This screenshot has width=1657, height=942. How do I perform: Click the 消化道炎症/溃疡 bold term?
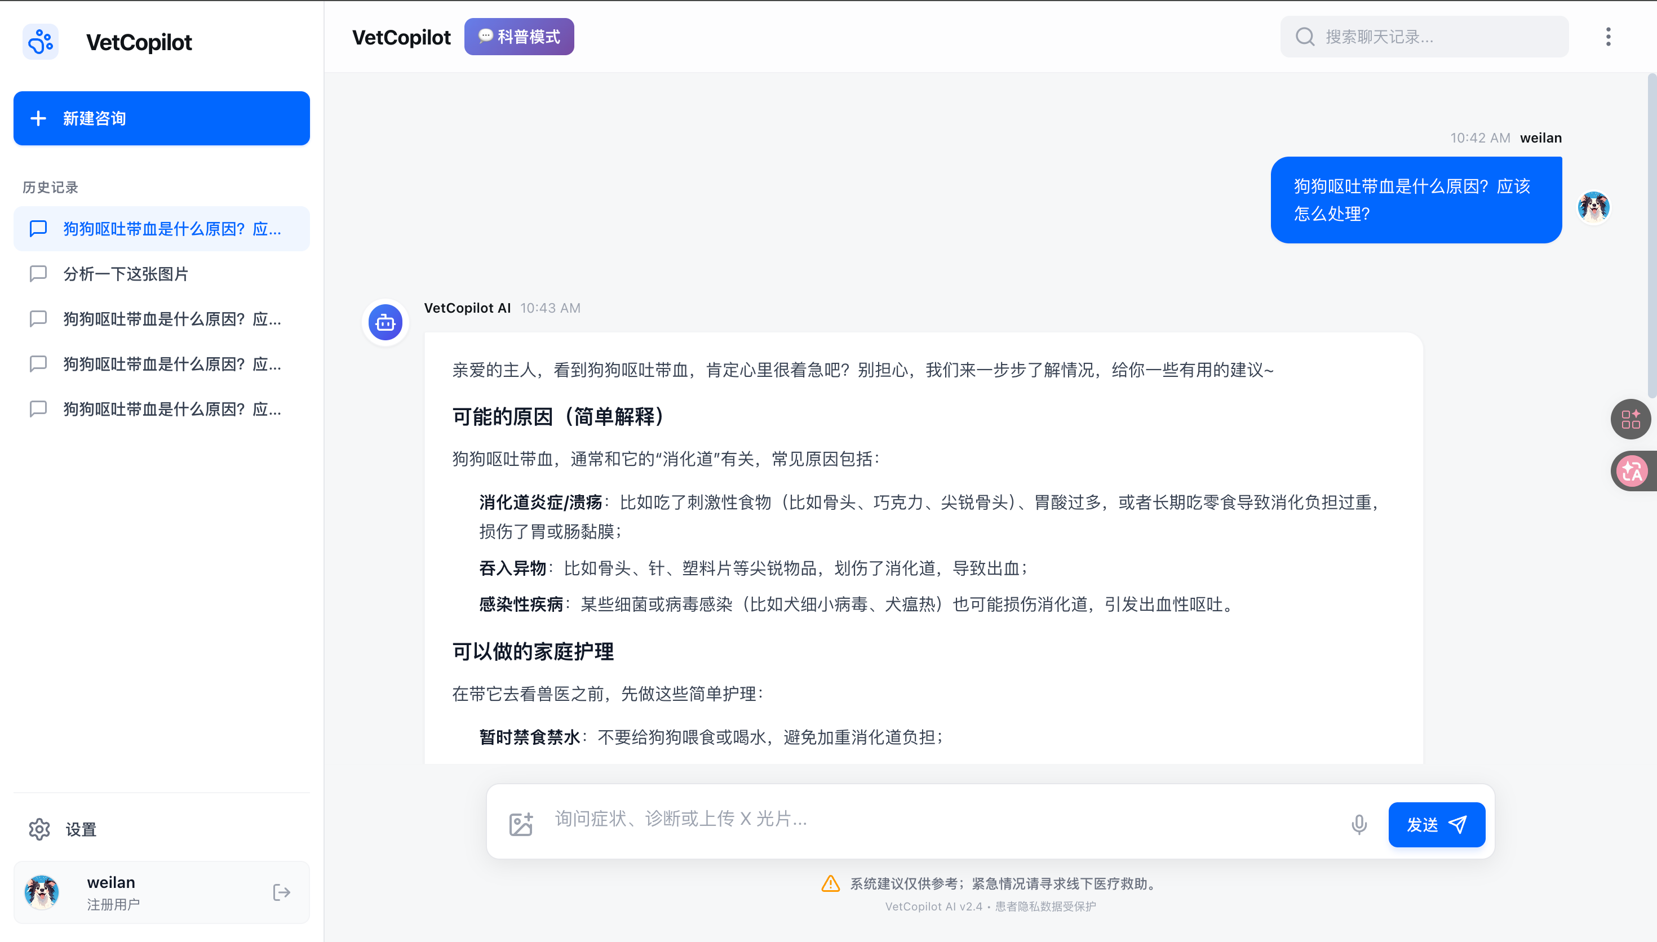(540, 503)
